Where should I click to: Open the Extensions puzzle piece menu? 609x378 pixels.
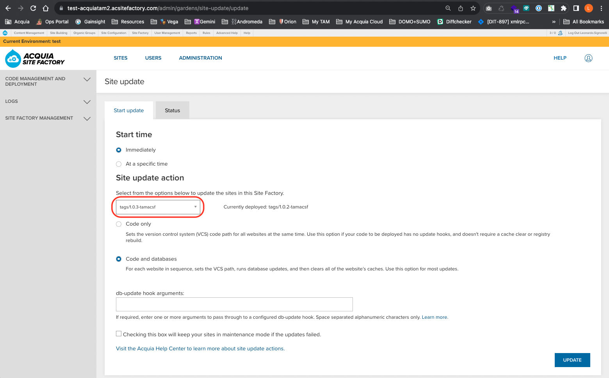(563, 8)
